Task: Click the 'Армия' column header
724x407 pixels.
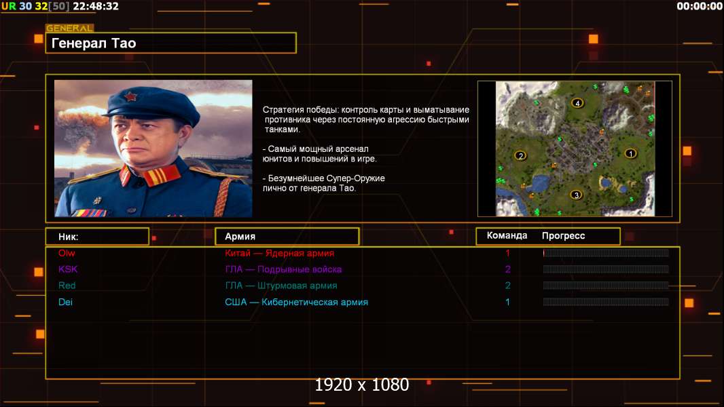Action: pyautogui.click(x=287, y=237)
